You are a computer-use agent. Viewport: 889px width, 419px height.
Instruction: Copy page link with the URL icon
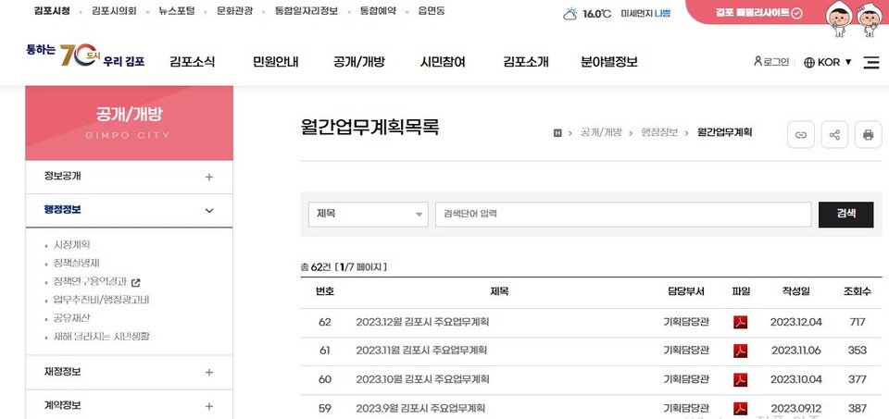coord(800,135)
